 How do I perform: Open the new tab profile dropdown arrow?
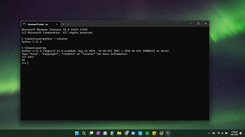click(x=68, y=24)
